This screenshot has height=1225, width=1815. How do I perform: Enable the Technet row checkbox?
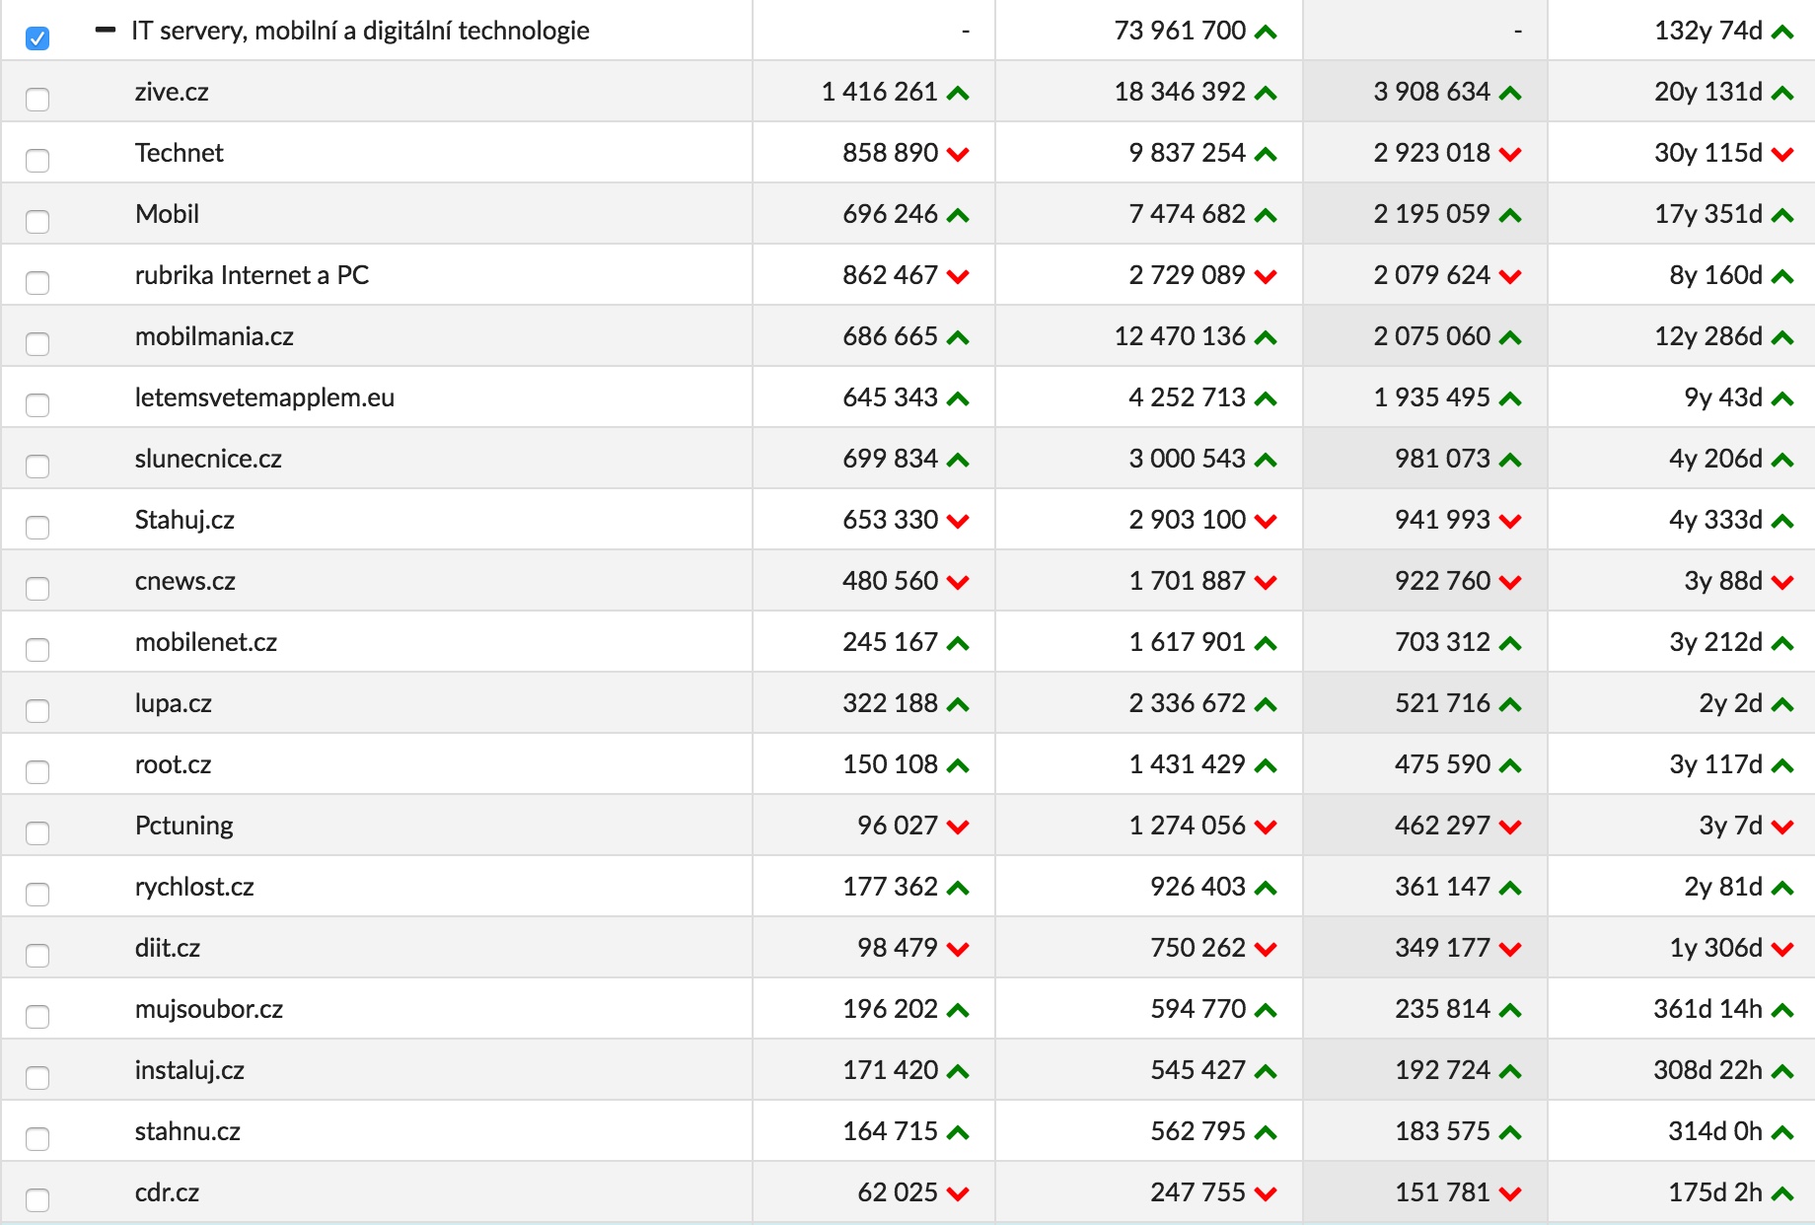point(37,161)
